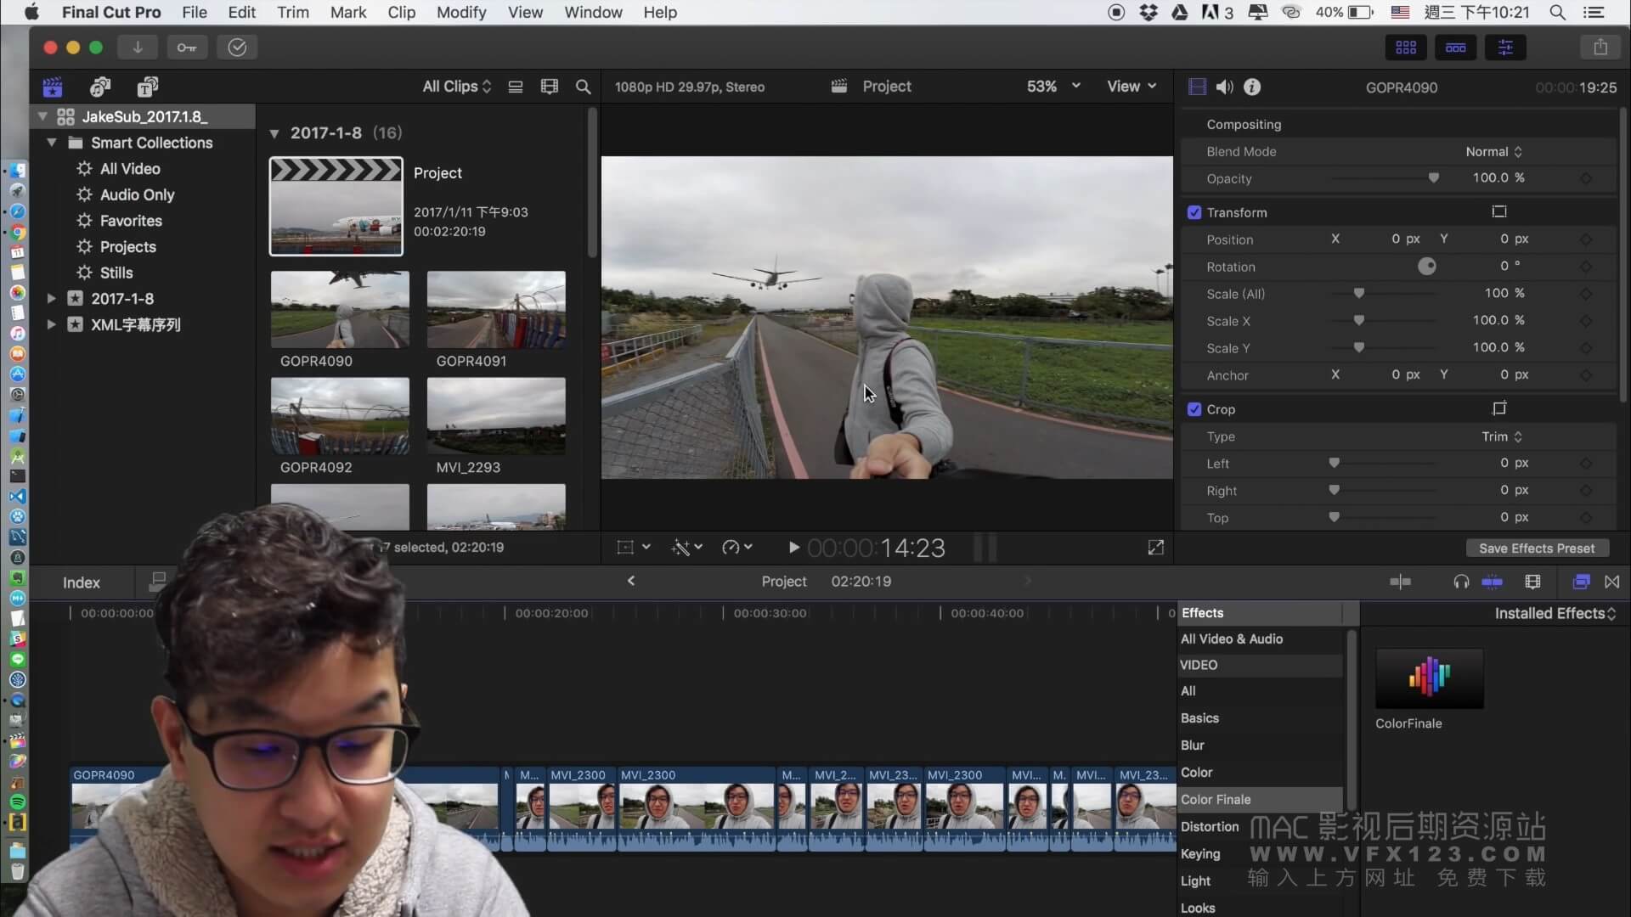Open the Clip menu
This screenshot has height=917, width=1631.
tap(402, 12)
